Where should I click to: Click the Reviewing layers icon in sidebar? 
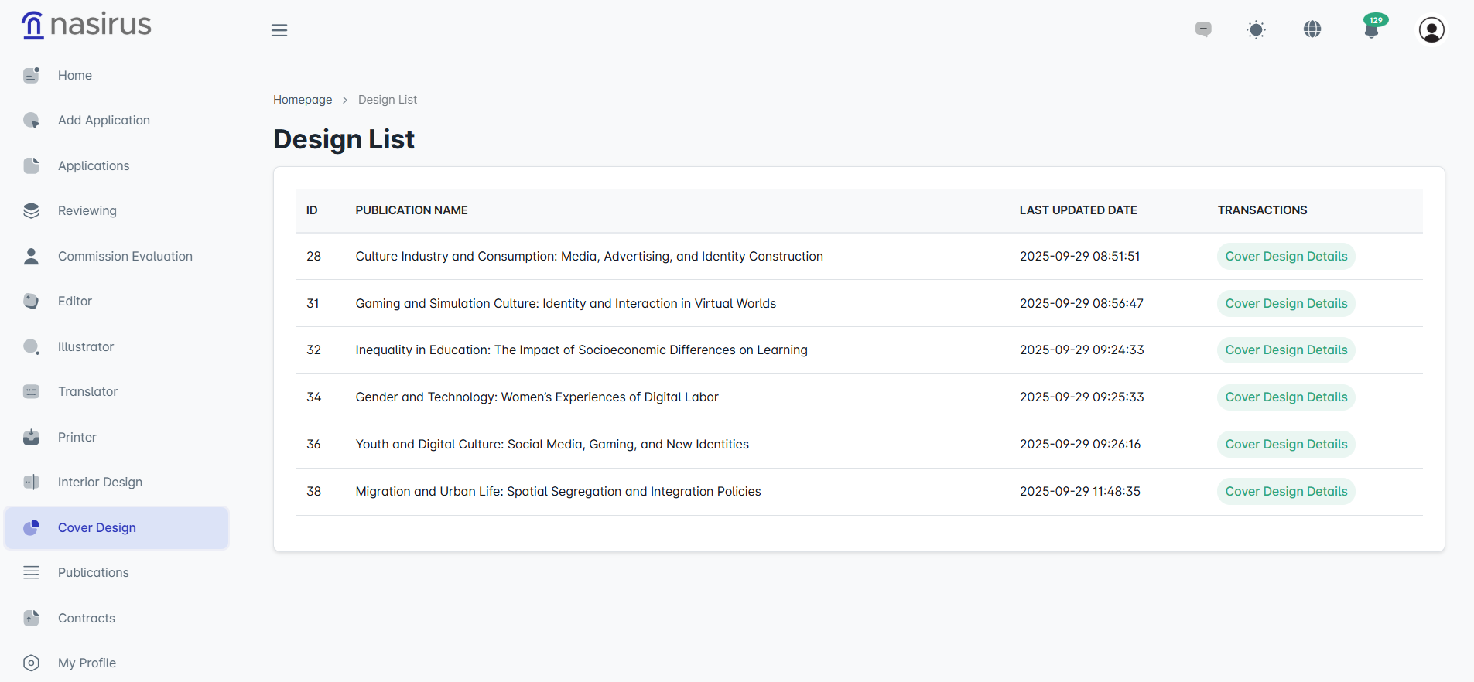point(31,210)
